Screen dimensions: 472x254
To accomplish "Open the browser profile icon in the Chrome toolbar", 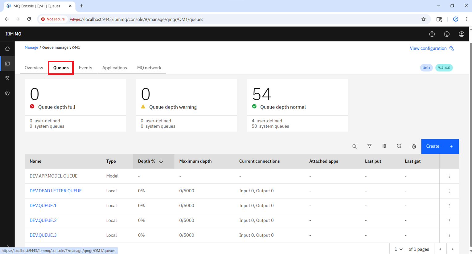I will 456,19.
